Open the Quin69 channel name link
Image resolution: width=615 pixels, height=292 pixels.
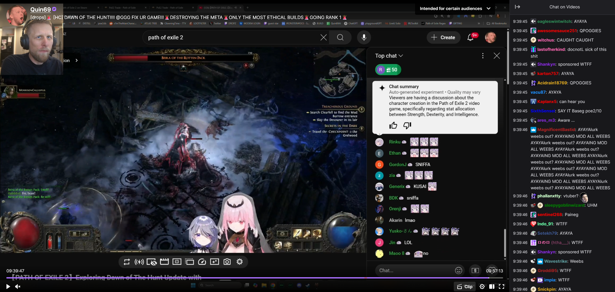41,10
